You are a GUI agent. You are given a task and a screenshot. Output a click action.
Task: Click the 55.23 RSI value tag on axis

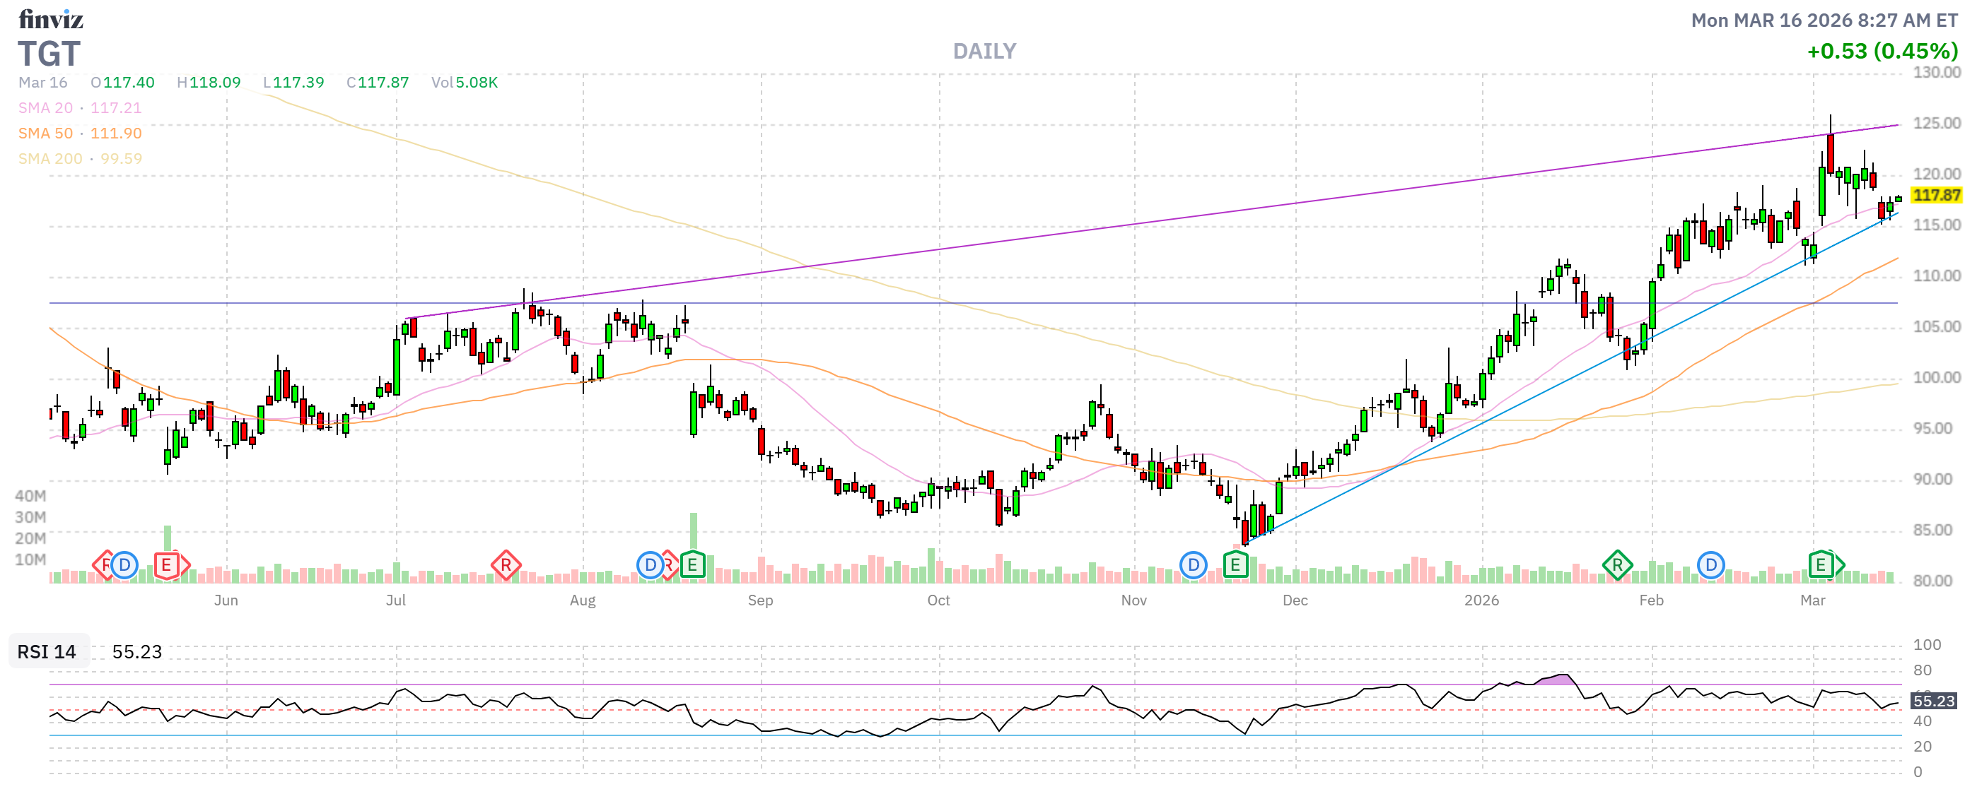(x=1933, y=701)
